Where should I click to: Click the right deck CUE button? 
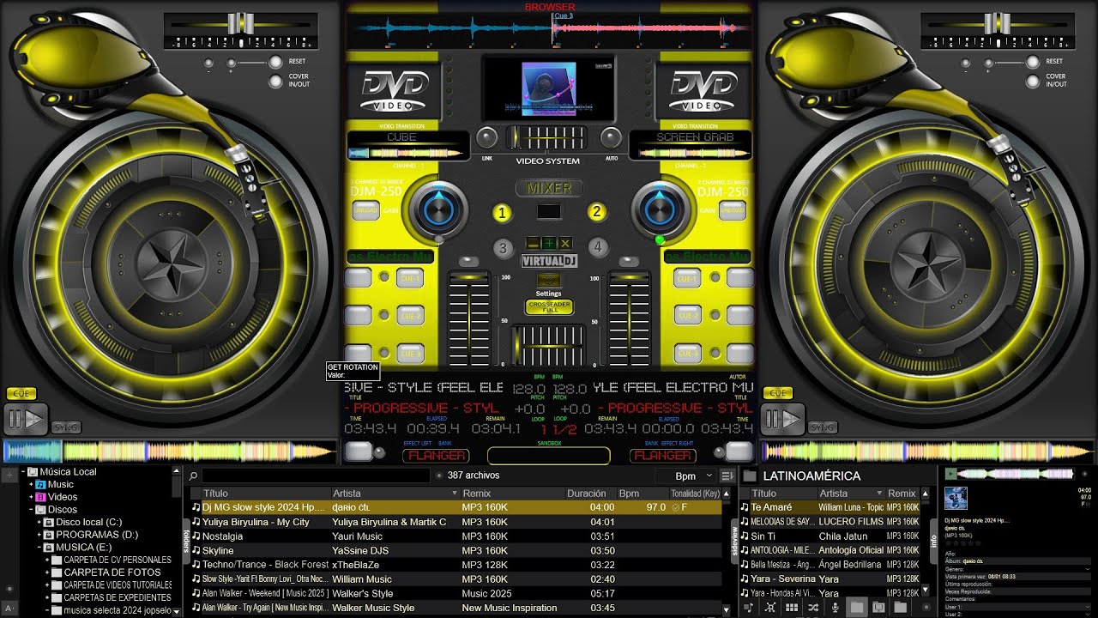(x=777, y=393)
